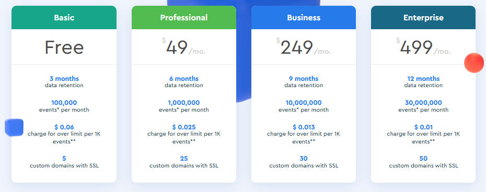Click 12 months retention in Enterprise
This screenshot has height=192, width=486.
(423, 82)
